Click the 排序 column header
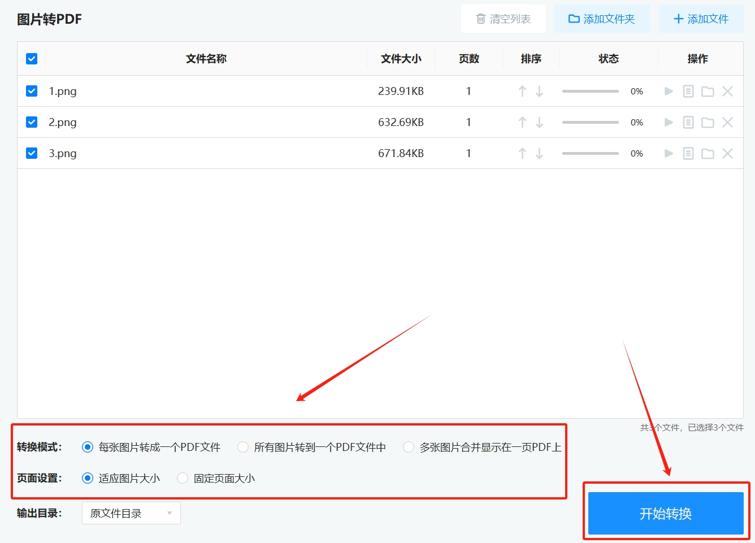Image resolution: width=755 pixels, height=543 pixels. pyautogui.click(x=531, y=58)
